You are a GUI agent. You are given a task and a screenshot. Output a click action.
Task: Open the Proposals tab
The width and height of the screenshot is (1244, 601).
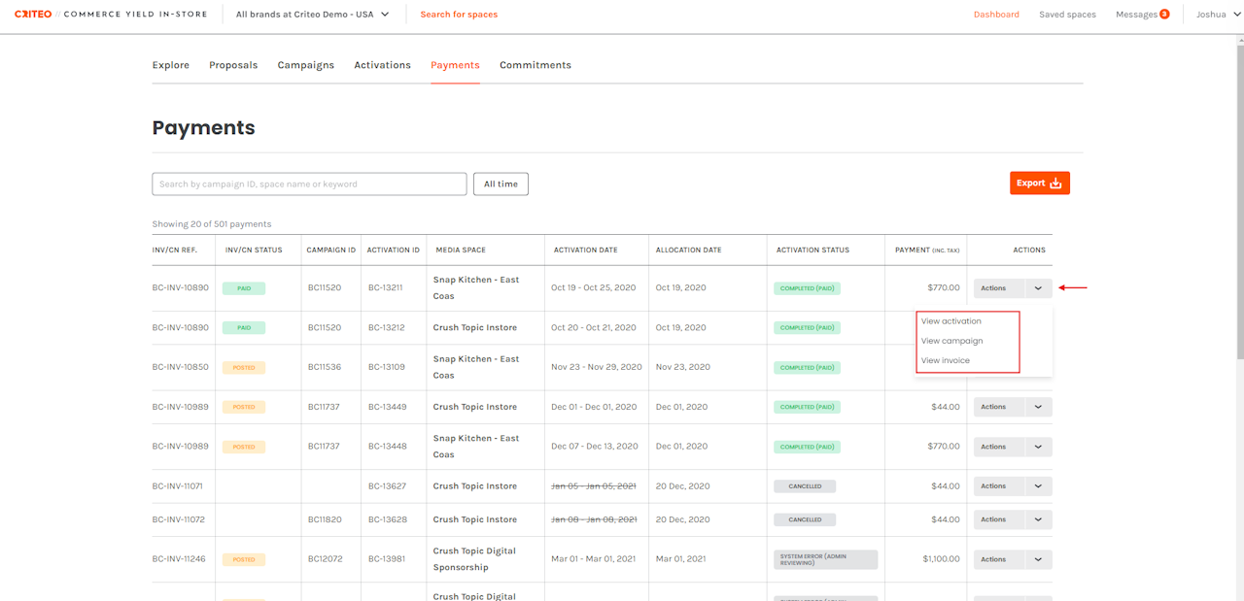pos(233,65)
